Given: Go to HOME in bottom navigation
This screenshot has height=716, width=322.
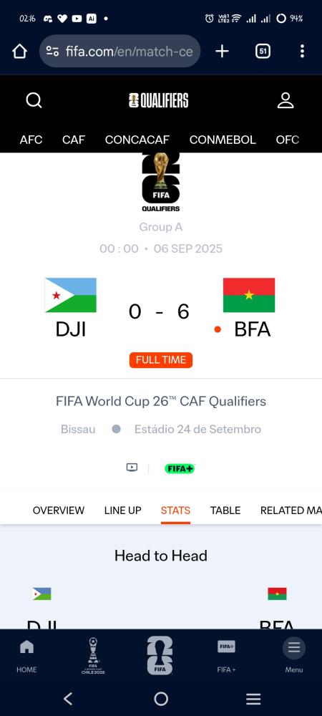Looking at the screenshot, I should tap(26, 655).
